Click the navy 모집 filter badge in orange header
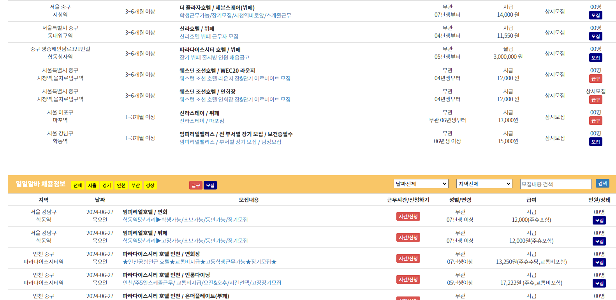Screen dimensions: 616x300 coord(210,186)
